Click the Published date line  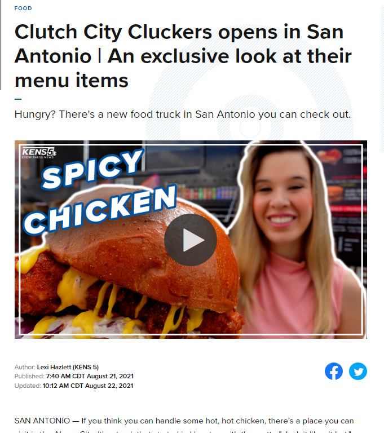(x=74, y=376)
